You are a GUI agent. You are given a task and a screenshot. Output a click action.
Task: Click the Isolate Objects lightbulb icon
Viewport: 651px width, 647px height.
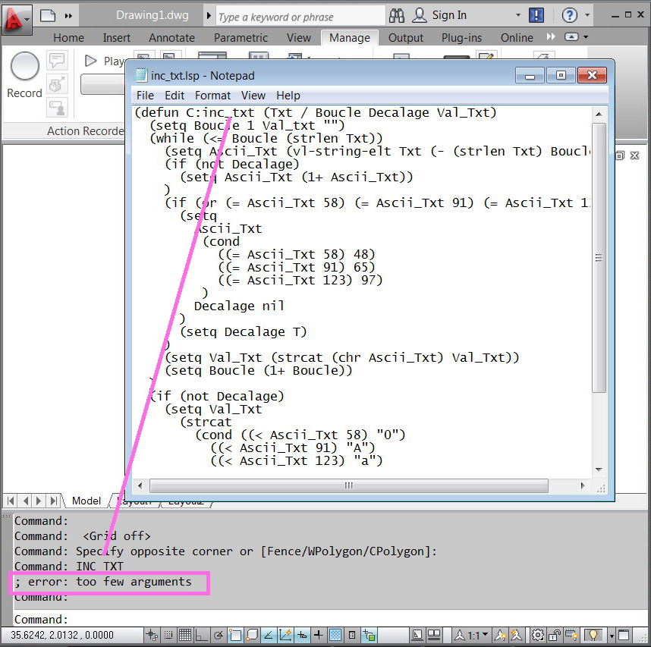pyautogui.click(x=593, y=636)
